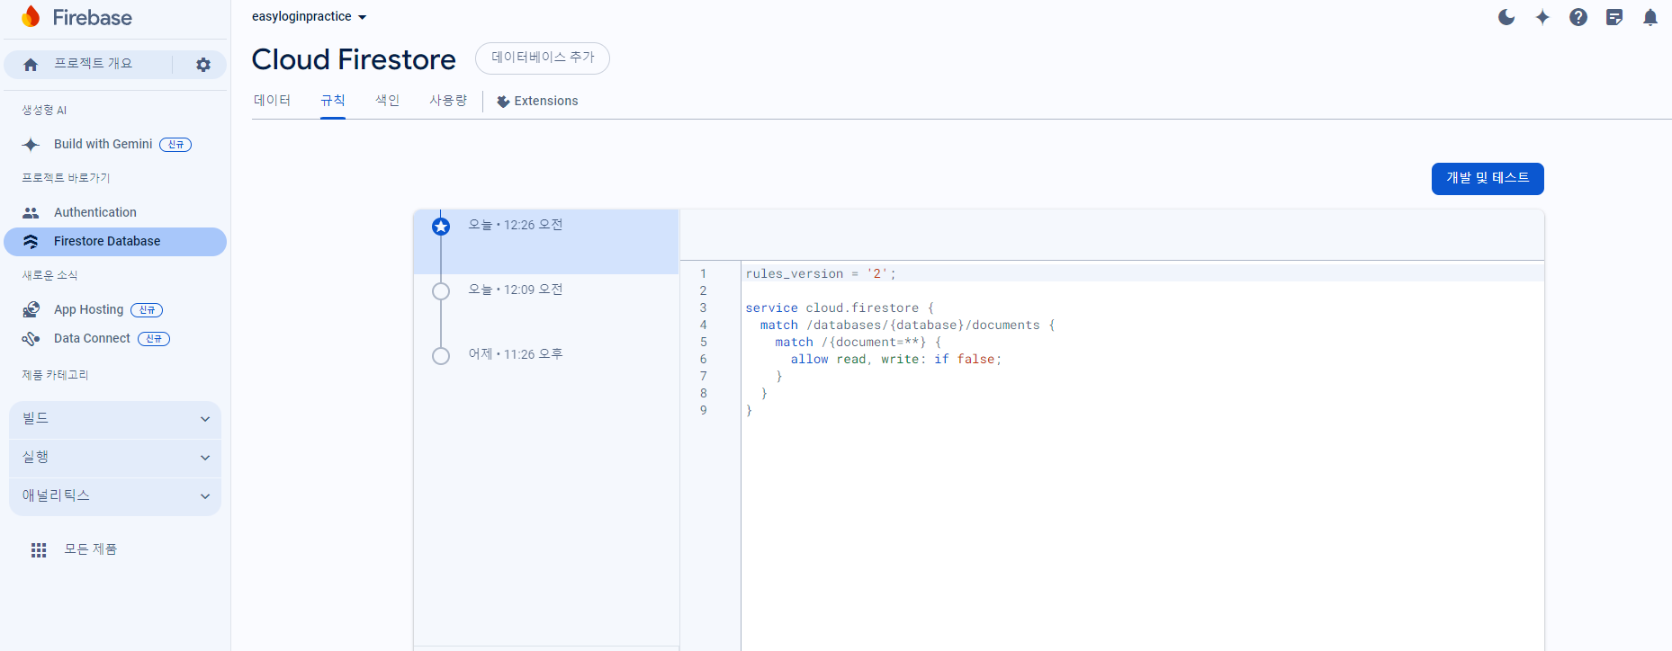Image resolution: width=1672 pixels, height=651 pixels.
Task: Click the 개발 및 테스트 button
Action: click(x=1488, y=179)
